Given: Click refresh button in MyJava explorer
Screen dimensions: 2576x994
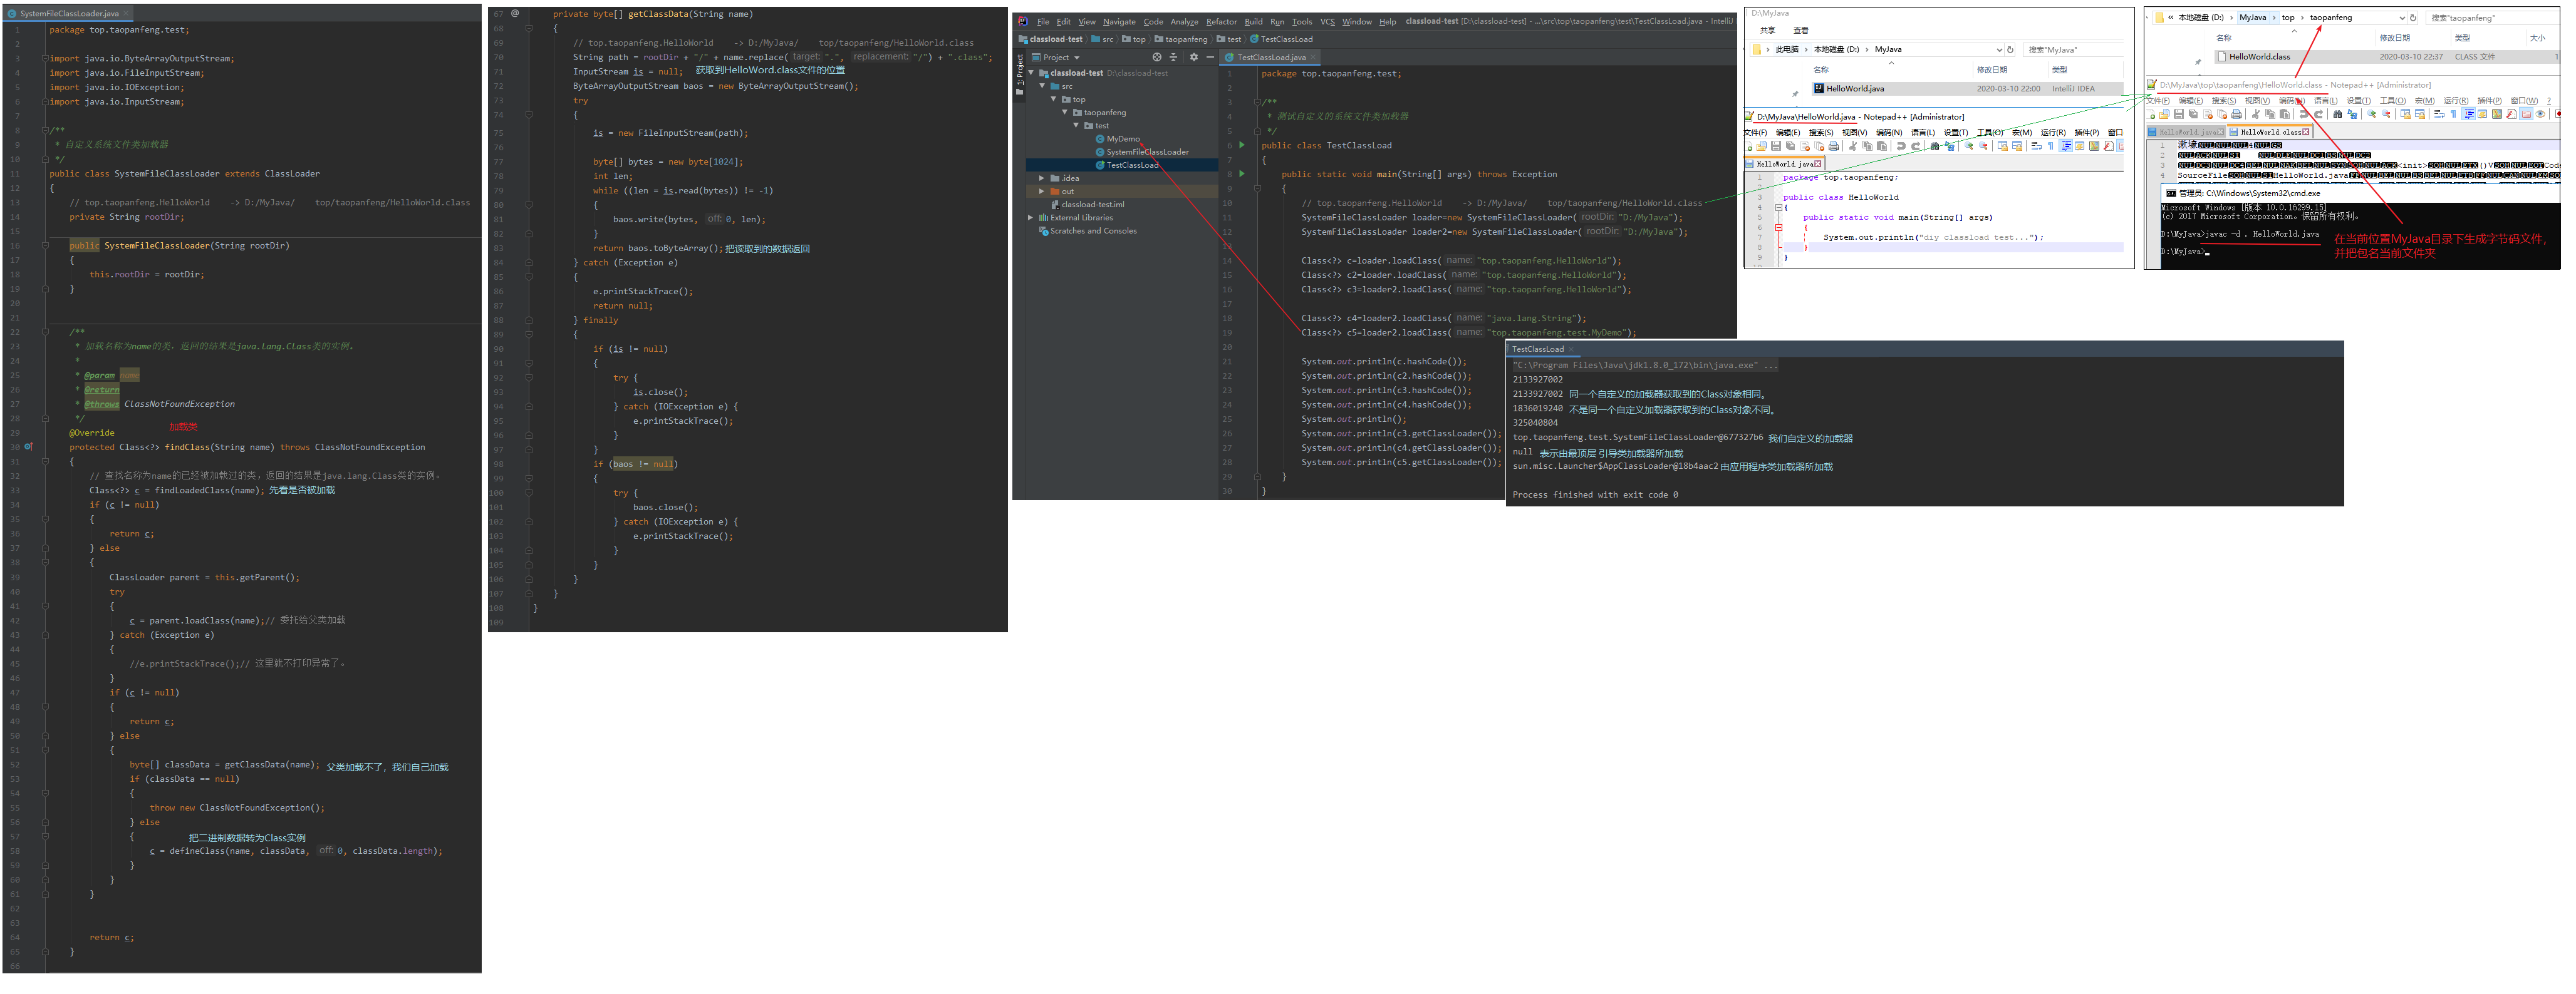Looking at the screenshot, I should pos(2010,49).
